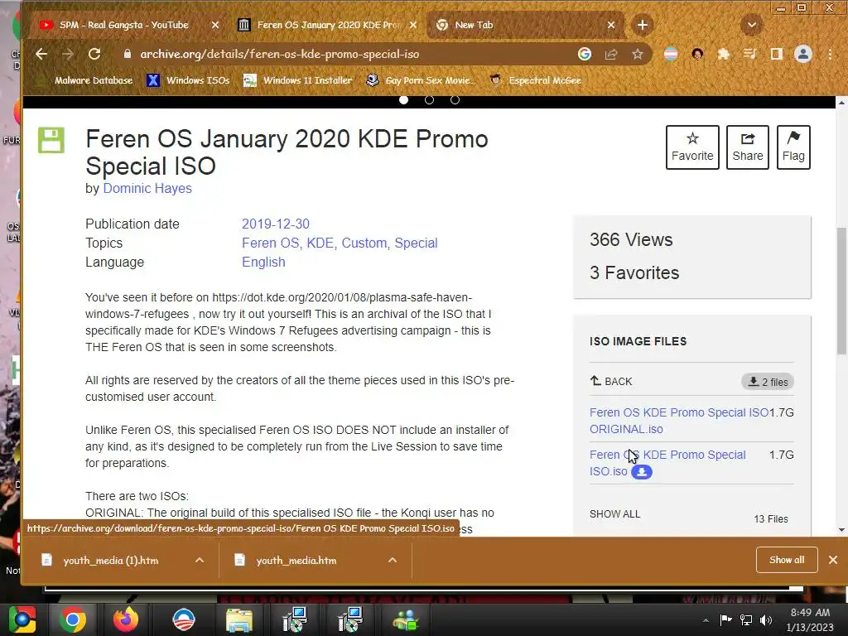Screen dimensions: 848x636
Task: Click the network tray icon
Action: [x=746, y=620]
